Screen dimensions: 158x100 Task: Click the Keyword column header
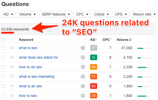pyautogui.click(x=26, y=40)
